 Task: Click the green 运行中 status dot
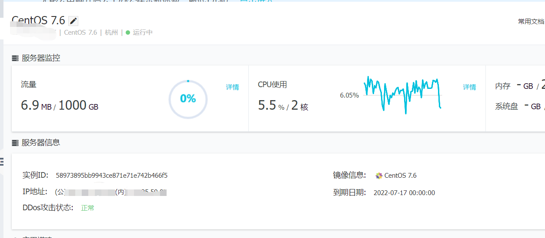(x=128, y=33)
